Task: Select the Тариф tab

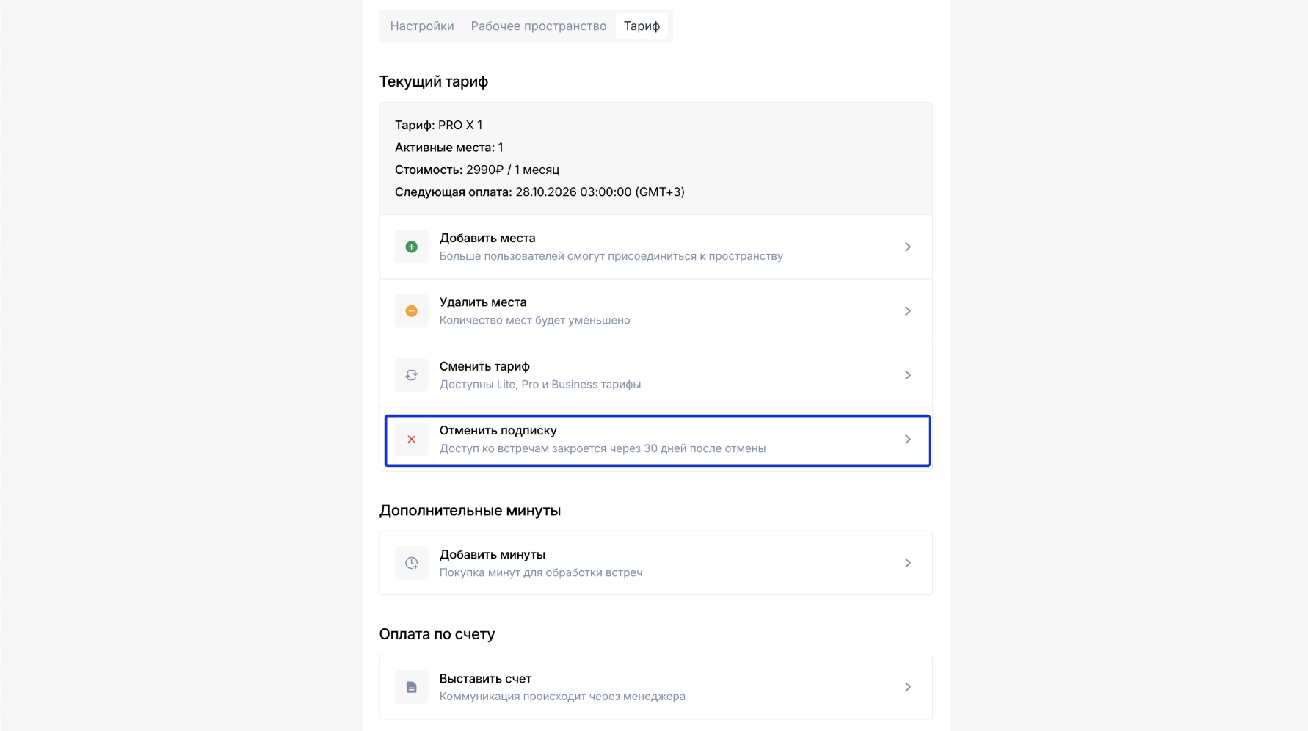Action: [x=642, y=26]
